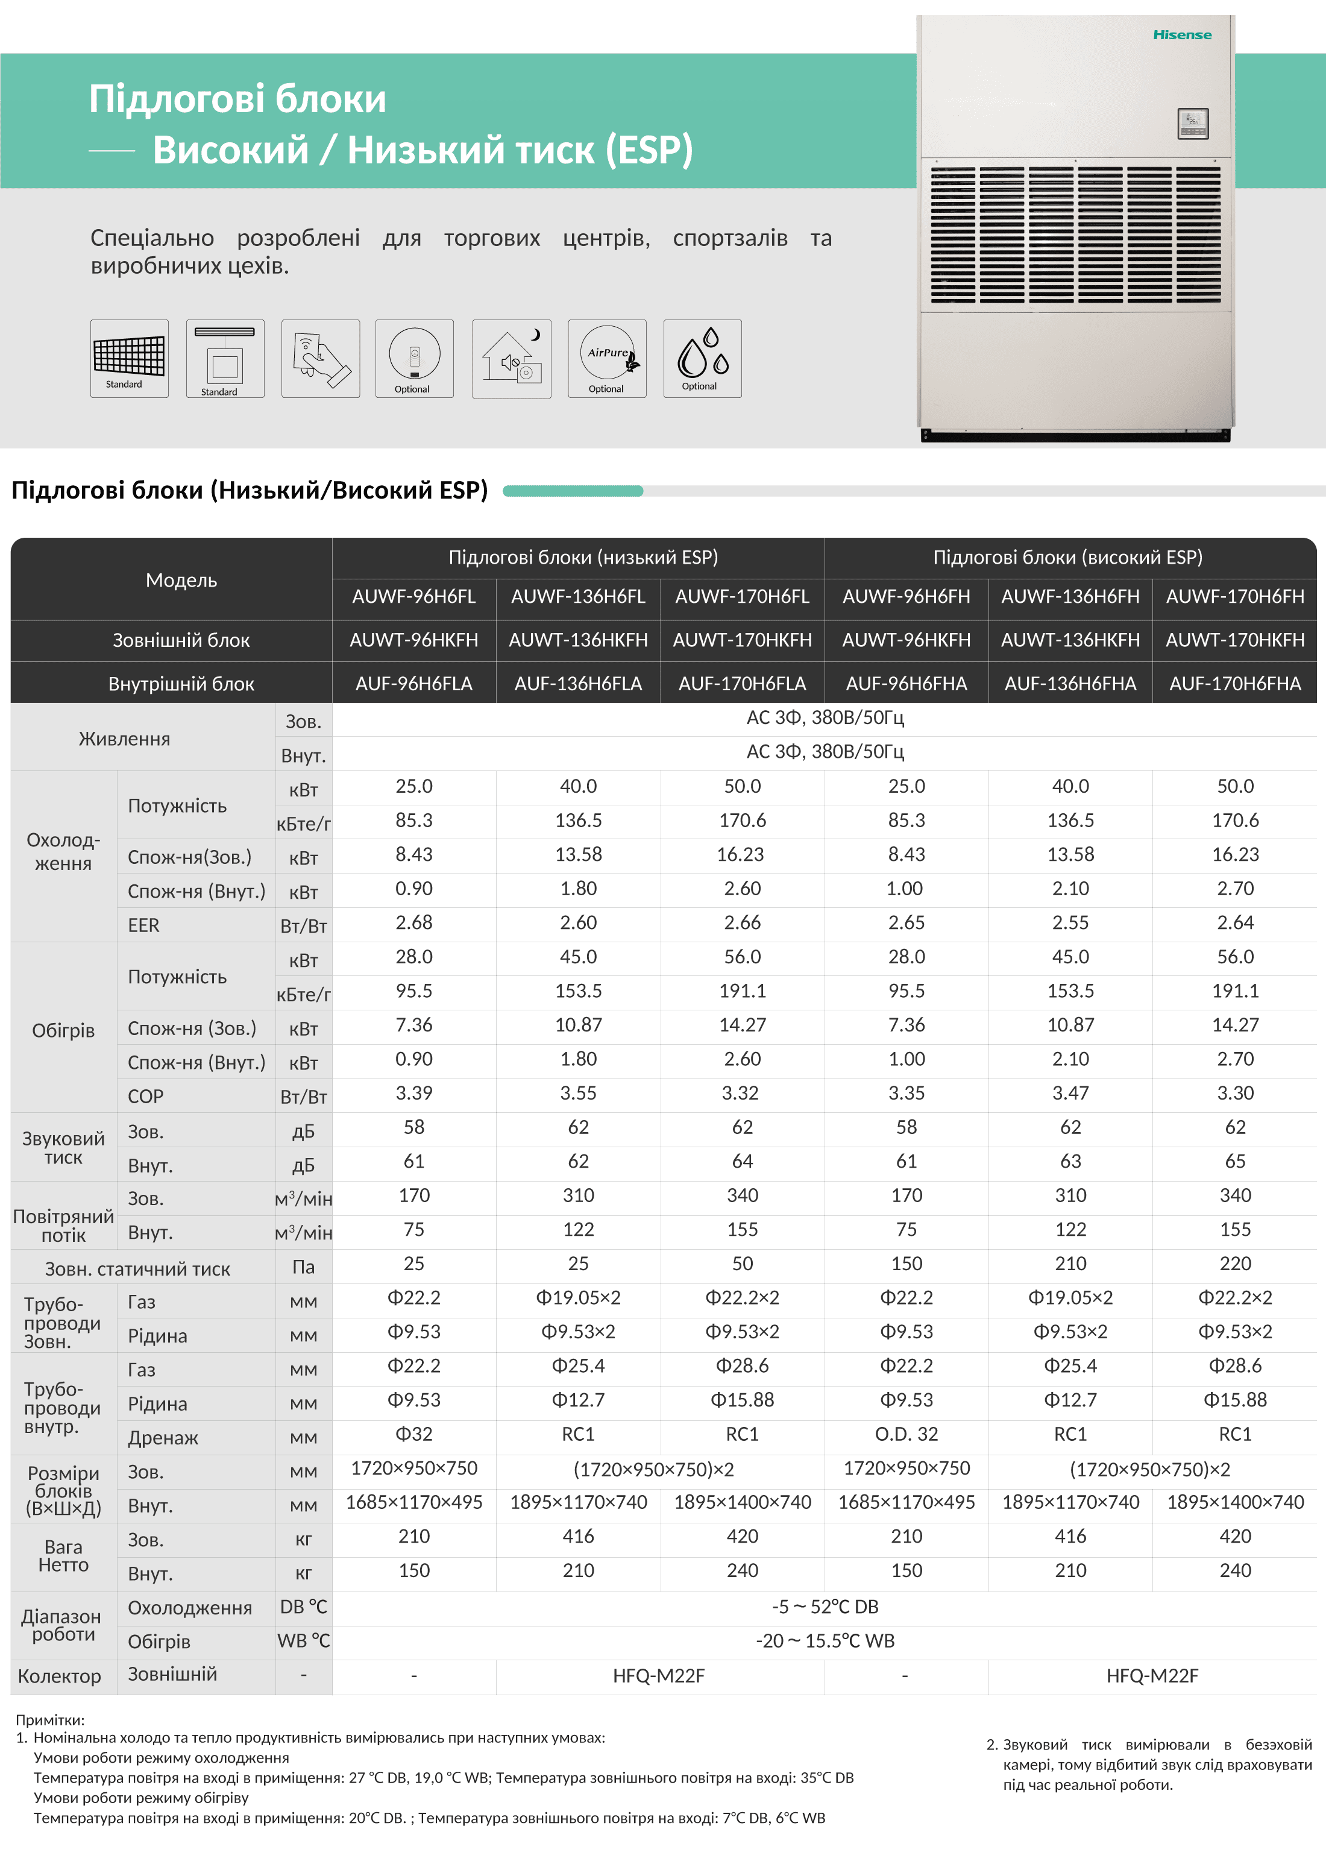Click the Standard wired controller icon
The image size is (1326, 1864).
pos(225,359)
